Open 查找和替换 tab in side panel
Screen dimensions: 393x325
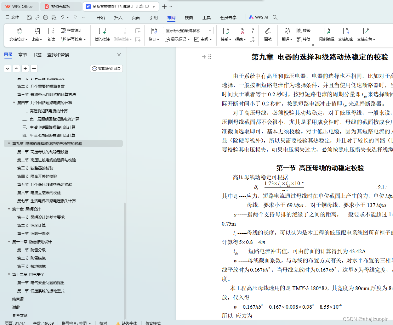point(58,55)
